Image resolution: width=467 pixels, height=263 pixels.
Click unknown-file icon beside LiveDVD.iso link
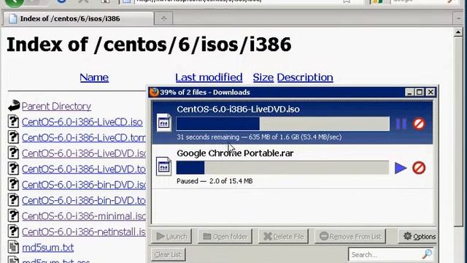pos(13,153)
